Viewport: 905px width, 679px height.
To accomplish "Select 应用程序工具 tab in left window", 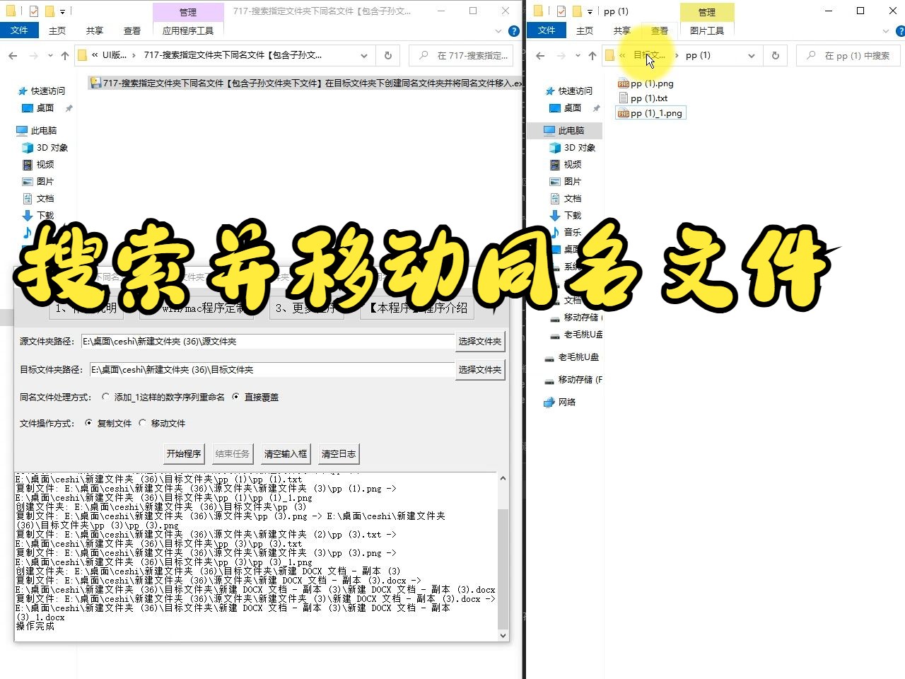I will pyautogui.click(x=188, y=30).
